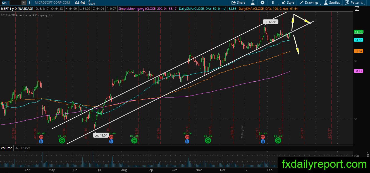370x173 pixels.
Task: Click the 2016 year vertical marker
Action: [x=243, y=131]
